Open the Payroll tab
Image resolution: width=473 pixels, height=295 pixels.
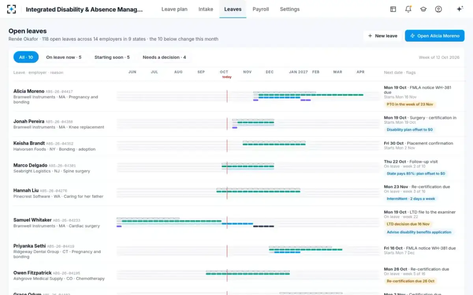261,9
